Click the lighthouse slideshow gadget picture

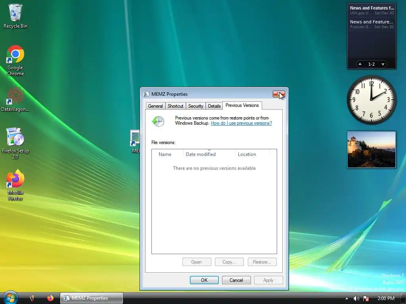click(x=371, y=150)
